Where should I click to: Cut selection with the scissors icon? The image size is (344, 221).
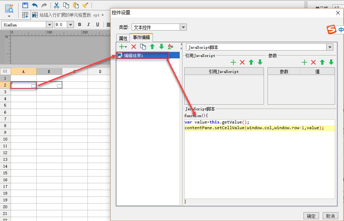pos(57,5)
